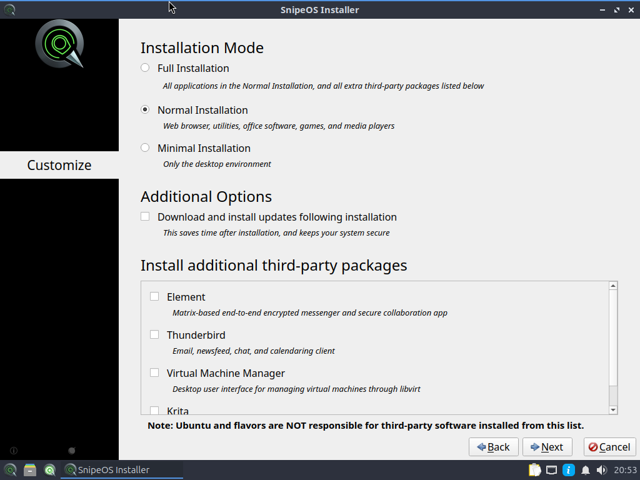
Task: Maximize the SnipeOS Installer window
Action: pos(616,10)
